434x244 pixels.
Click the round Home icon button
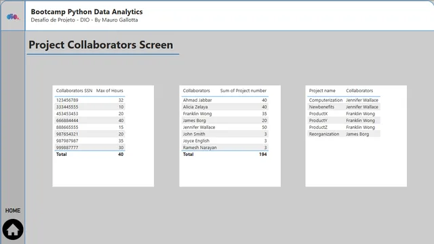[x=13, y=229]
